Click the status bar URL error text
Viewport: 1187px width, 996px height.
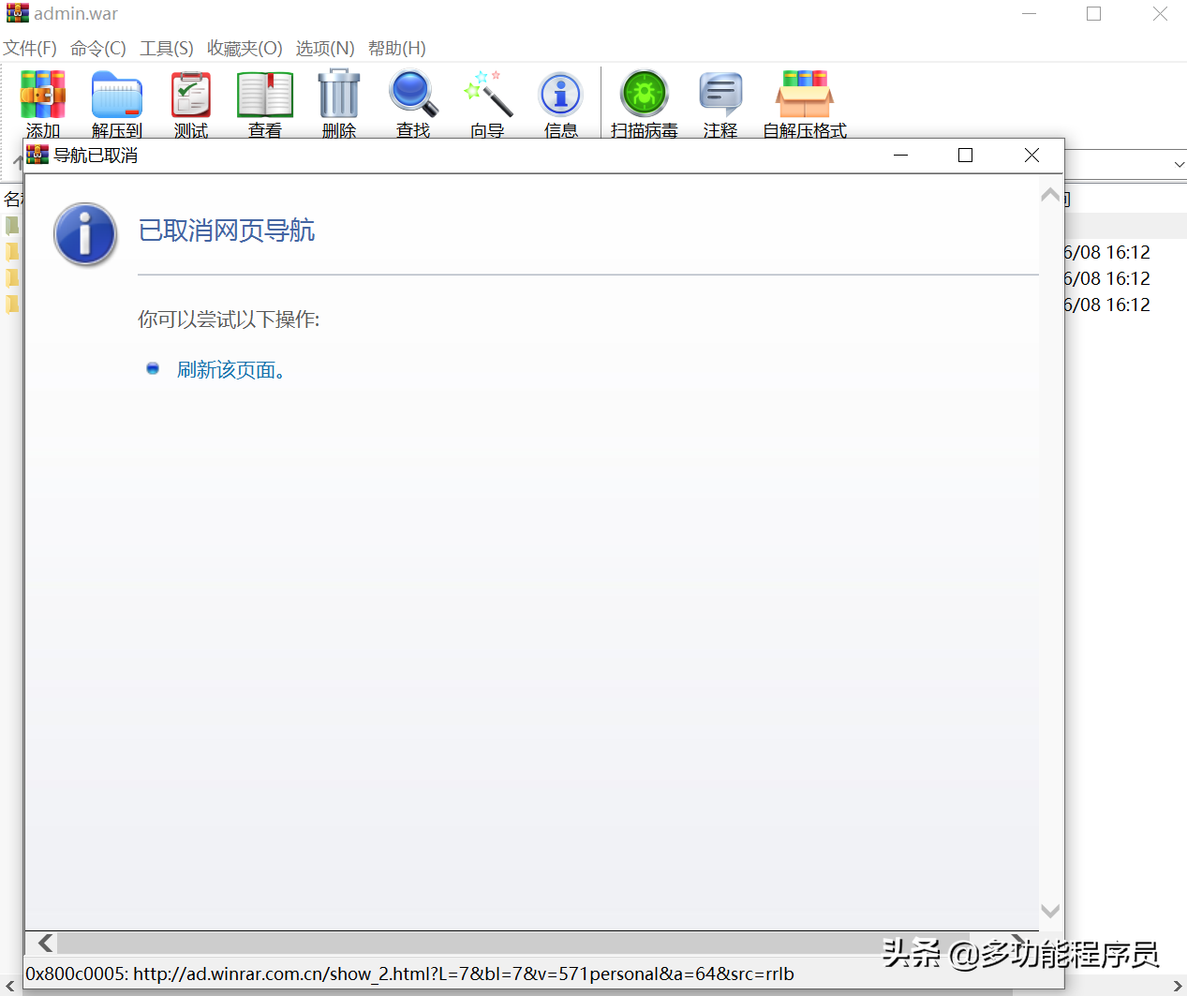(409, 974)
